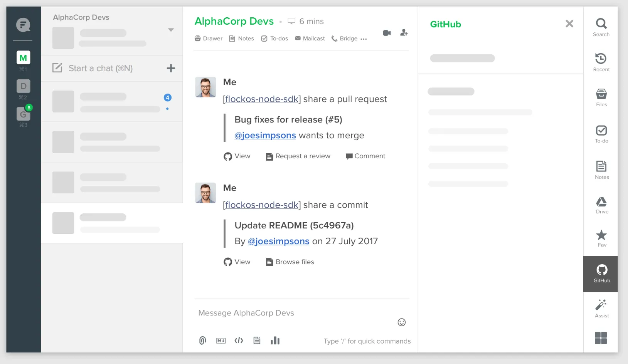The image size is (628, 364).
Task: Focus the Message AlphaCorp Devs input
Action: click(x=296, y=313)
